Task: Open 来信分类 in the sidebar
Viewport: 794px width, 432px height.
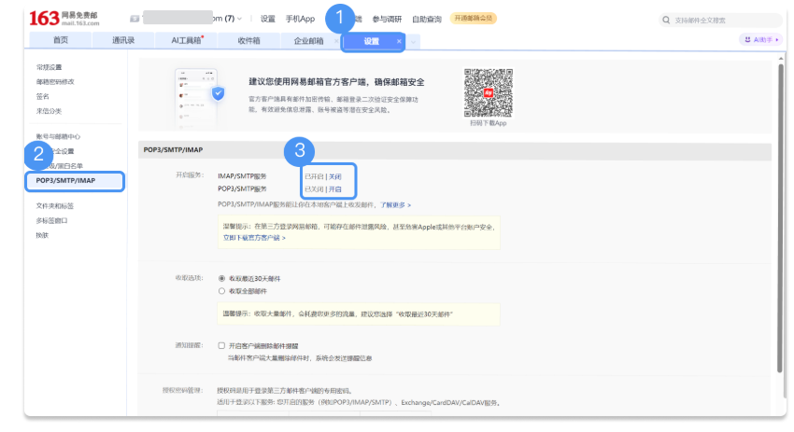Action: 50,111
